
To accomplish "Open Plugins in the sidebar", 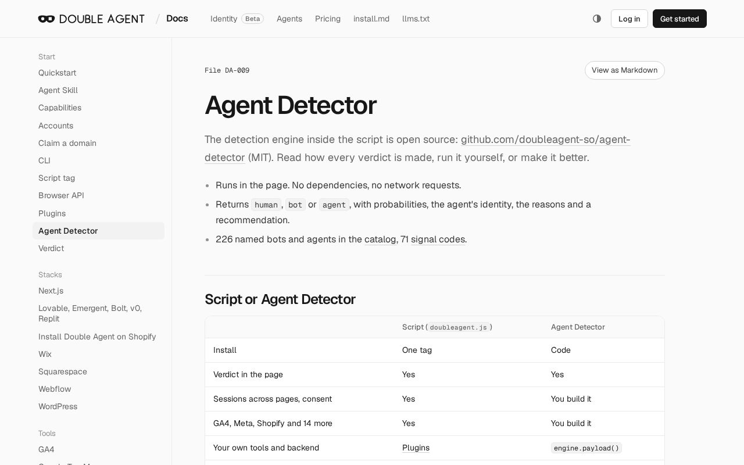I will pyautogui.click(x=98, y=213).
